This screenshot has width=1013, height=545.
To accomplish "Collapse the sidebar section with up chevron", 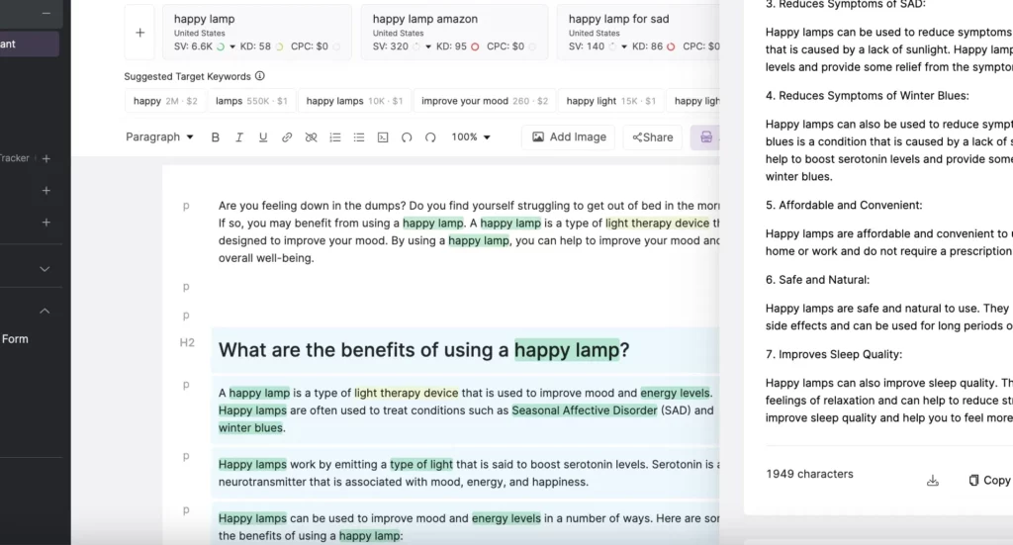I will point(45,311).
